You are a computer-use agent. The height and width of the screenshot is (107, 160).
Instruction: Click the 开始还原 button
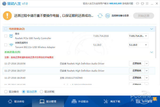pos(143,16)
